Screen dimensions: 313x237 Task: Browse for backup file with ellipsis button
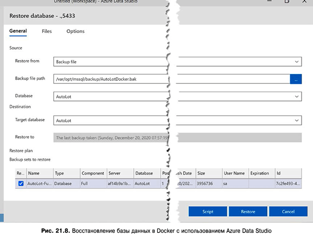(296, 79)
